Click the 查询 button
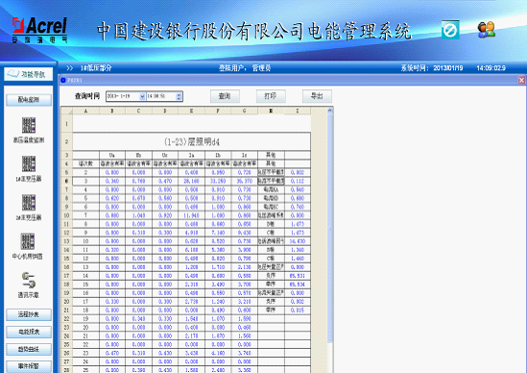Image resolution: width=527 pixels, height=373 pixels. (x=225, y=96)
